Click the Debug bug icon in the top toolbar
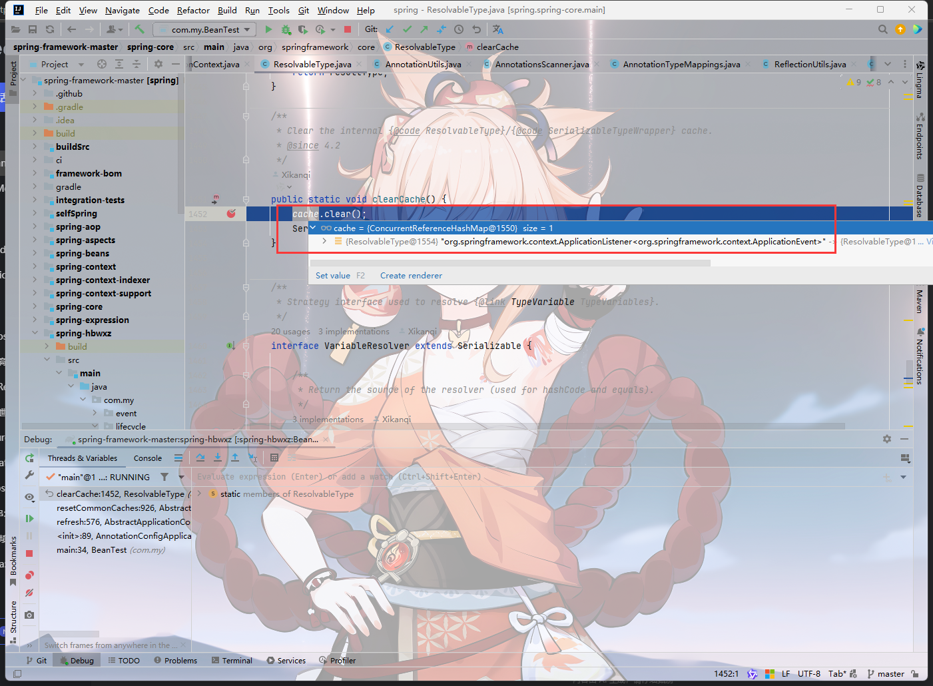The height and width of the screenshot is (686, 933). click(286, 29)
